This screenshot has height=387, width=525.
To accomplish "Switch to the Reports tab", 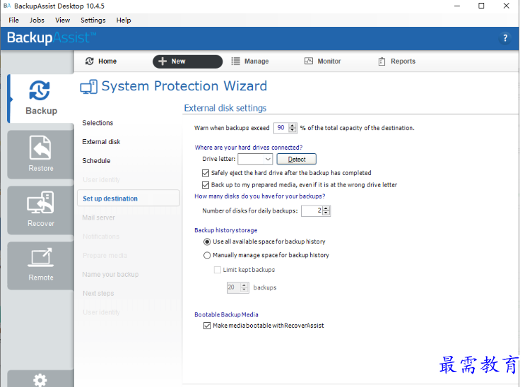I will pos(397,61).
